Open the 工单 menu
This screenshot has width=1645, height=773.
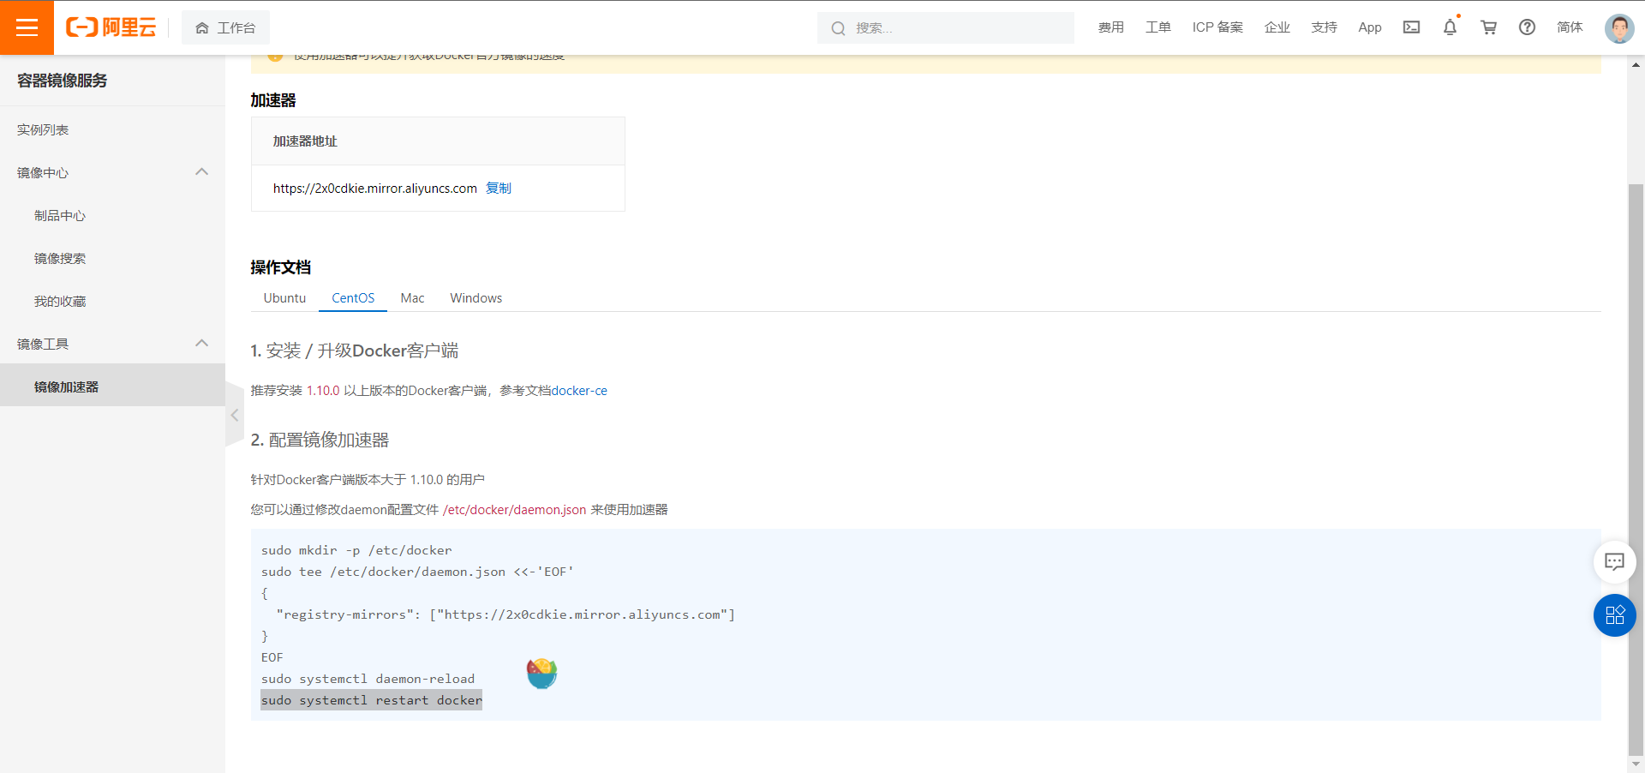1157,27
